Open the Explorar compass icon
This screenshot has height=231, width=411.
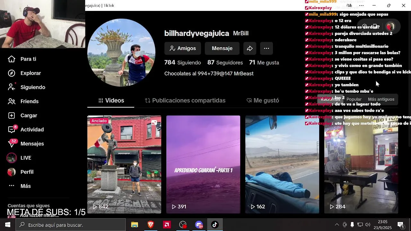(12, 73)
